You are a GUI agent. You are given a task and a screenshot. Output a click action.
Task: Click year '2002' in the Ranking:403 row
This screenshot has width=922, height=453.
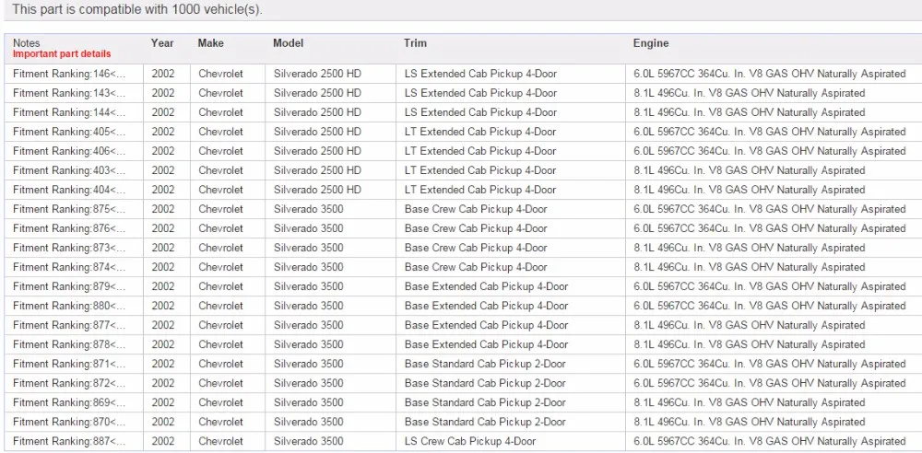point(163,171)
